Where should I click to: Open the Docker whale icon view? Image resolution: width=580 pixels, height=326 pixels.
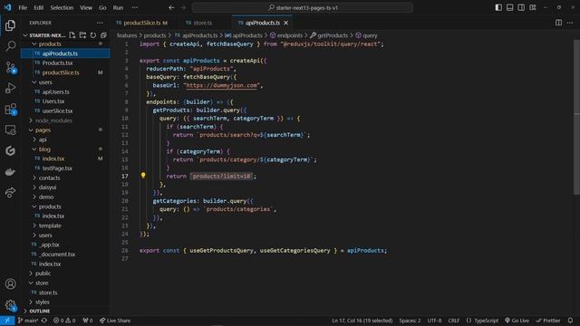(10, 172)
